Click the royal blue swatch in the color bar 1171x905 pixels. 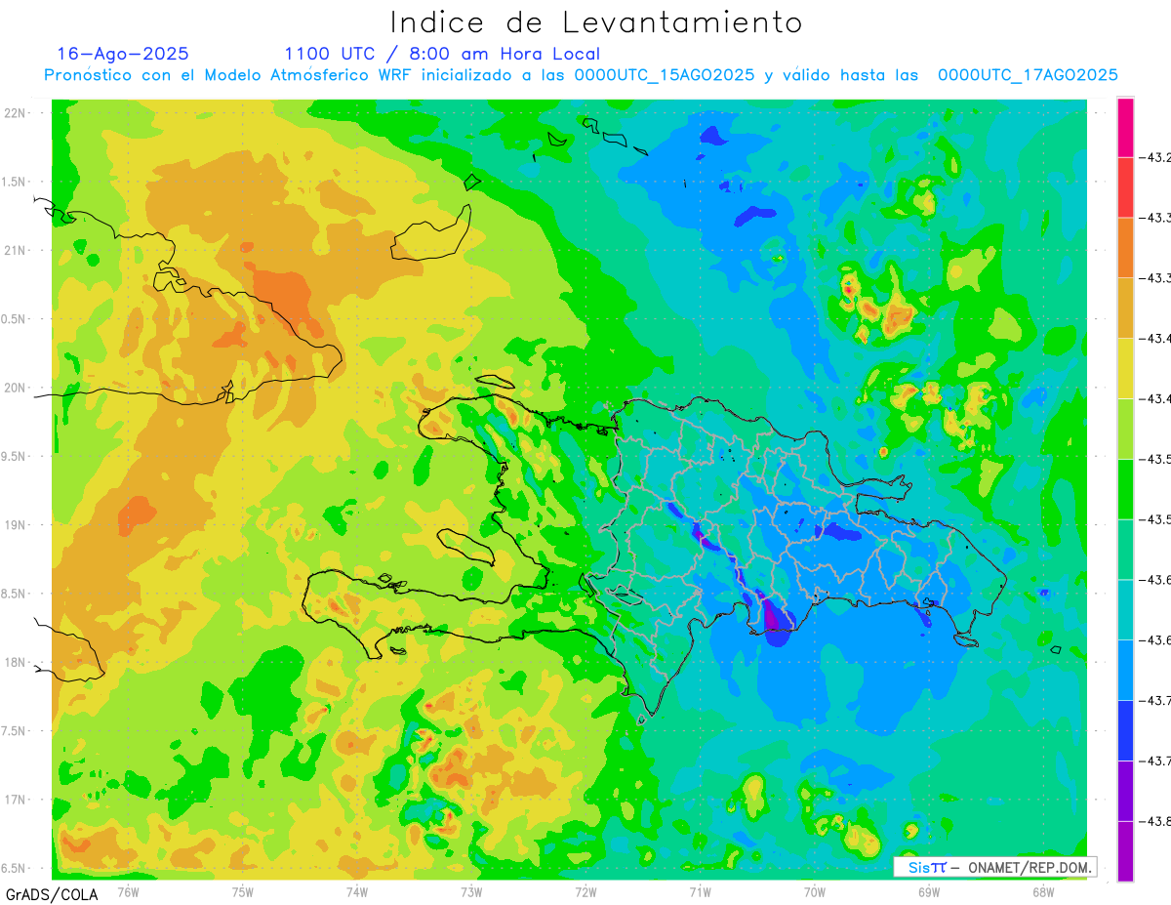[1125, 729]
